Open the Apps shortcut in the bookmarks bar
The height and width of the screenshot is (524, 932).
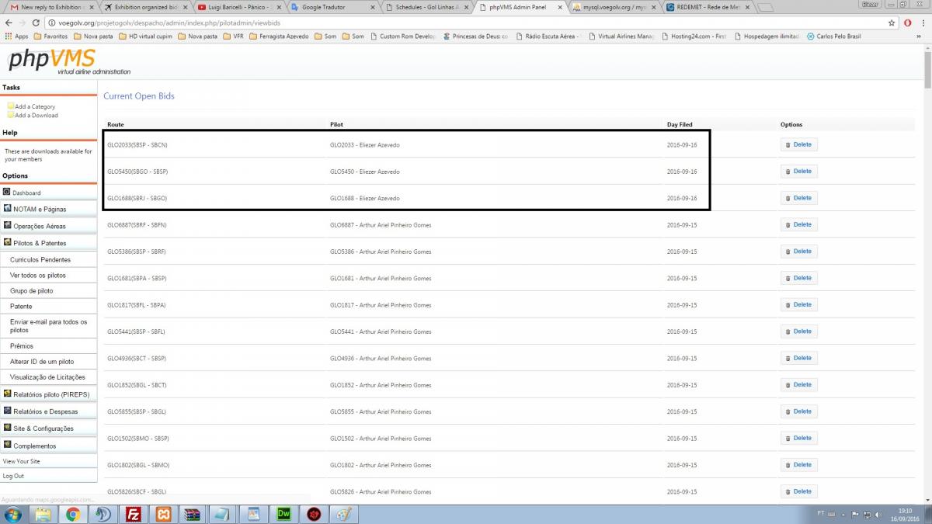(16, 36)
